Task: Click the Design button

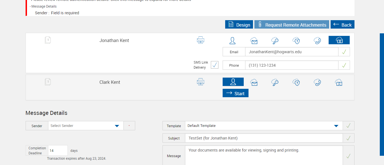Action: [x=239, y=25]
